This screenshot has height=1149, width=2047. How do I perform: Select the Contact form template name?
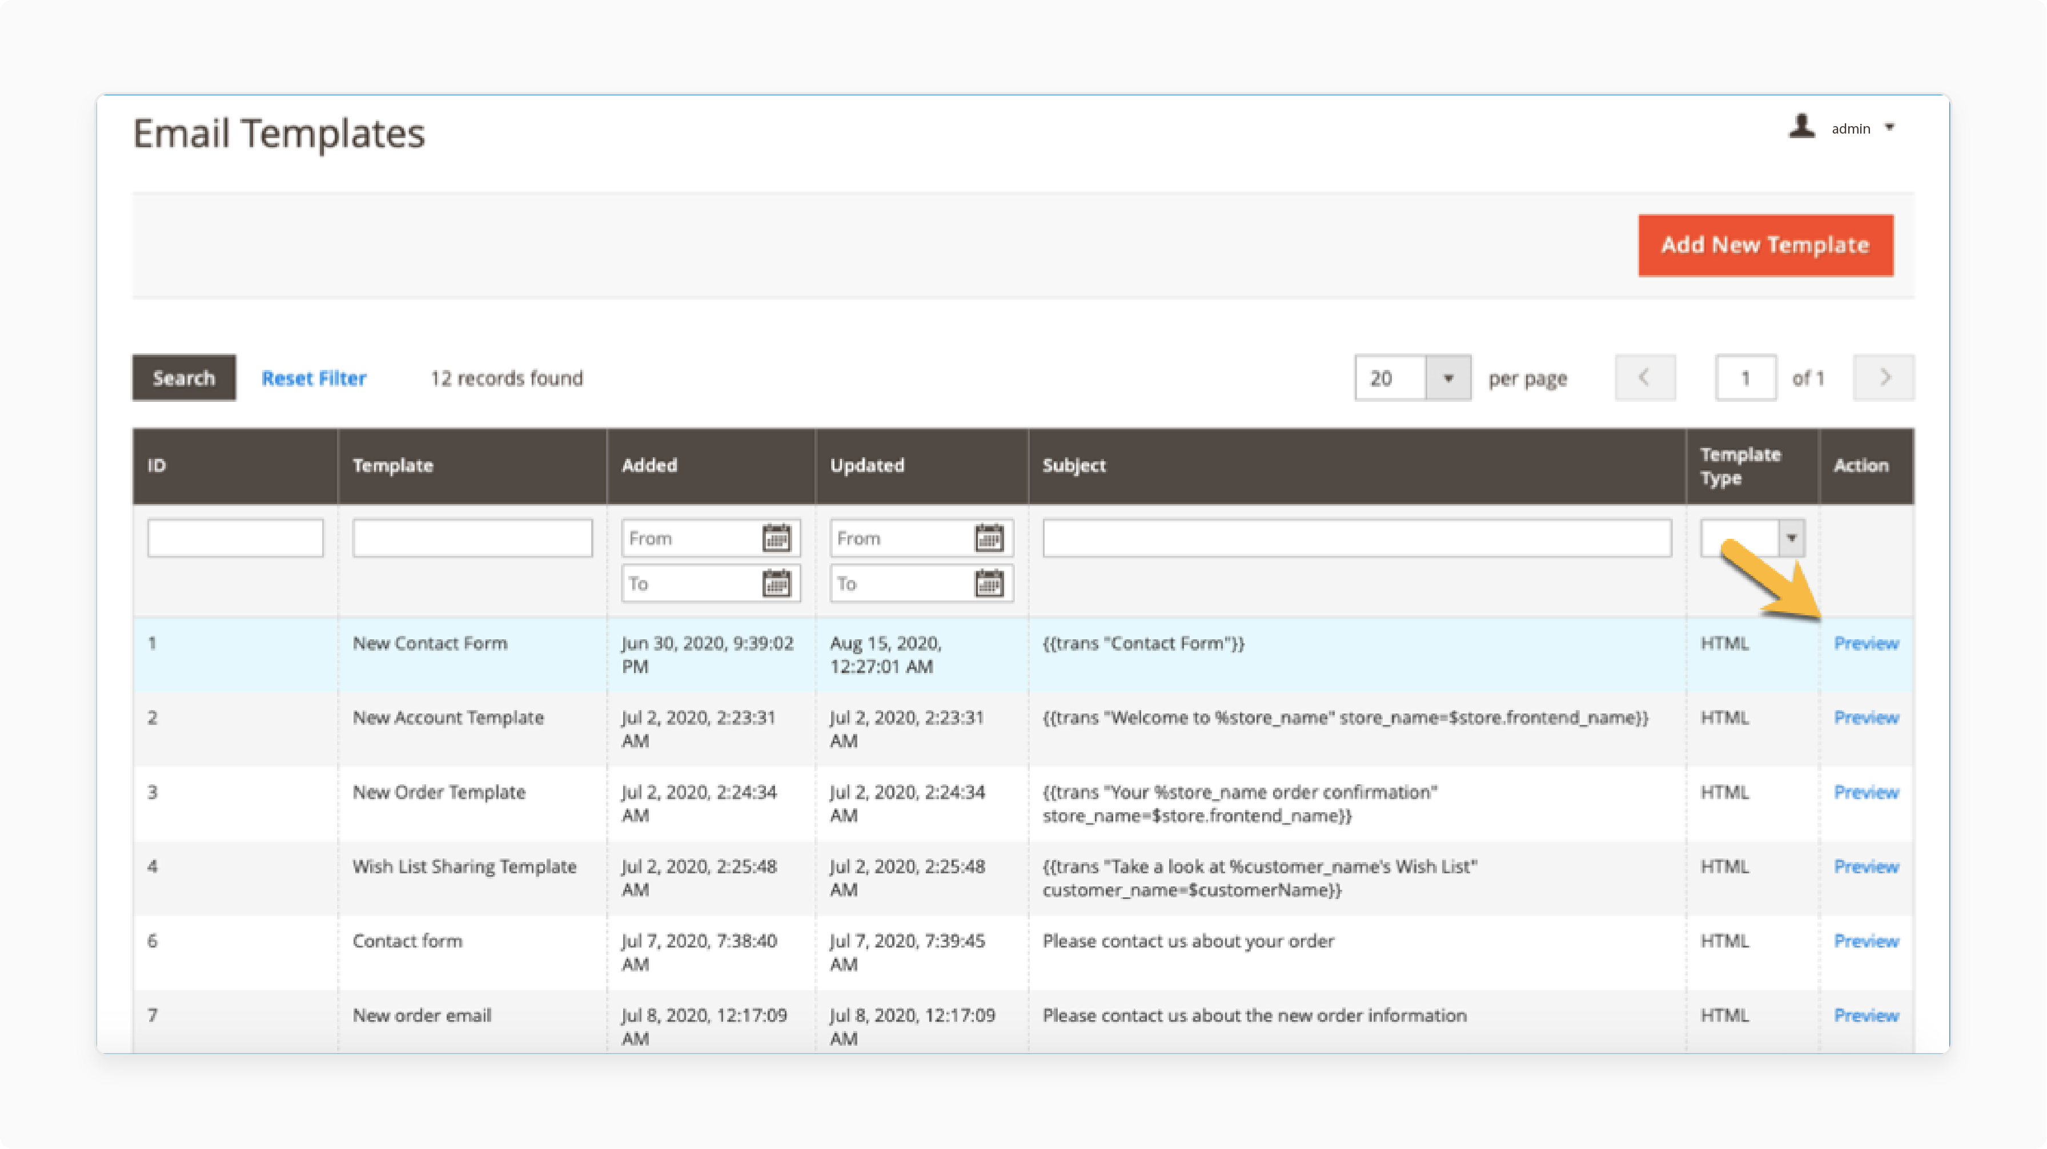(407, 942)
